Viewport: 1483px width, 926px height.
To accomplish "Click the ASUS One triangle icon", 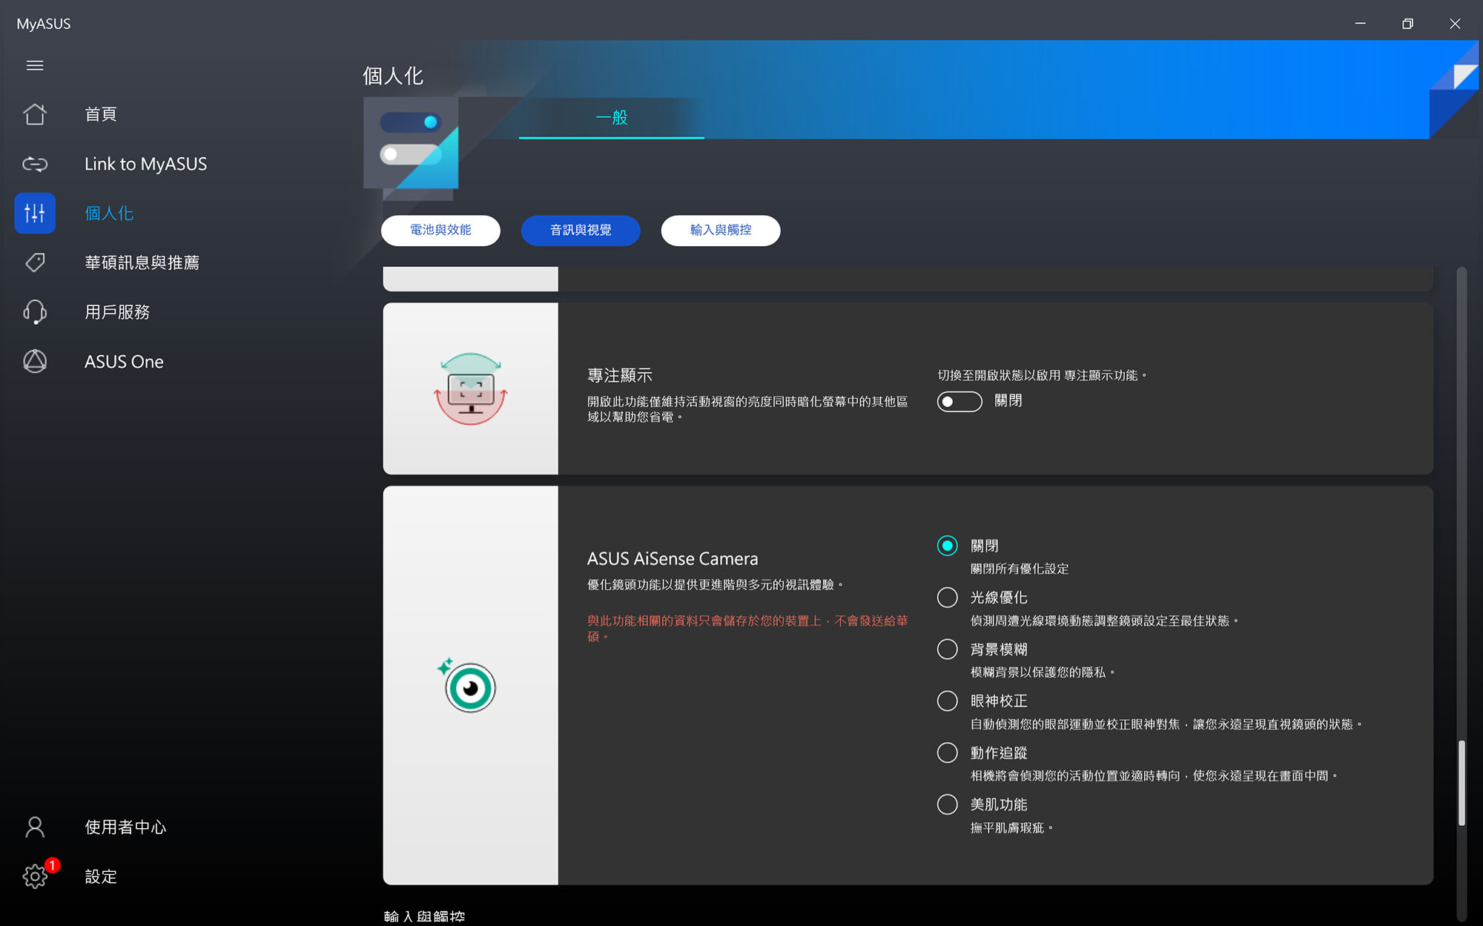I will 35,362.
